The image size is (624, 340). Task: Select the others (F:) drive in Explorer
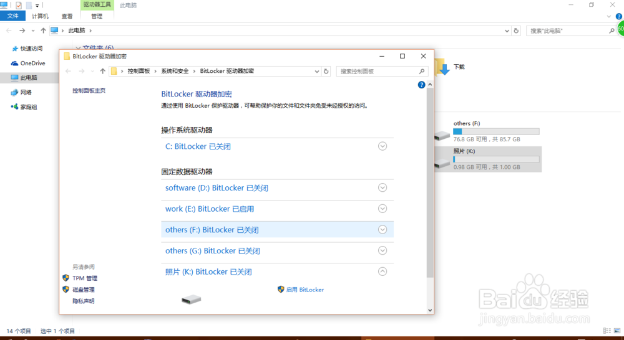pyautogui.click(x=487, y=131)
